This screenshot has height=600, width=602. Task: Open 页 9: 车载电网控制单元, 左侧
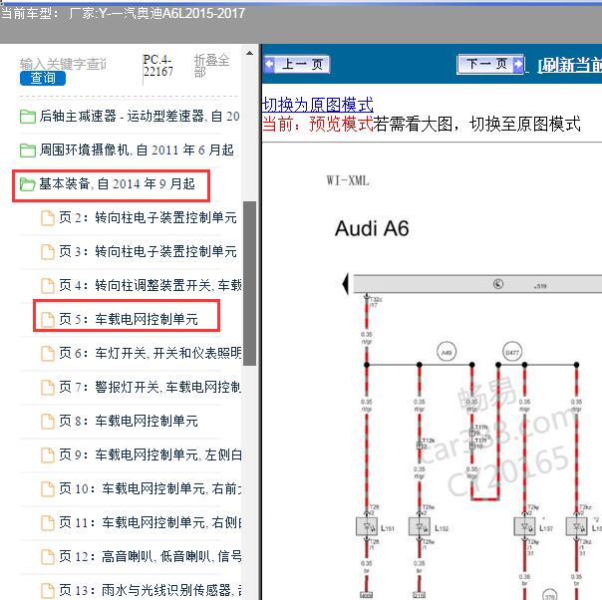tap(150, 454)
